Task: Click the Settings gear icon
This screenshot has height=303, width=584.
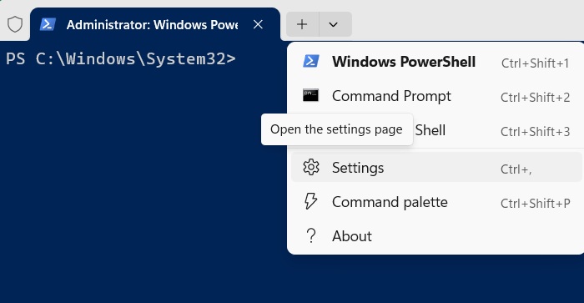Action: (311, 167)
